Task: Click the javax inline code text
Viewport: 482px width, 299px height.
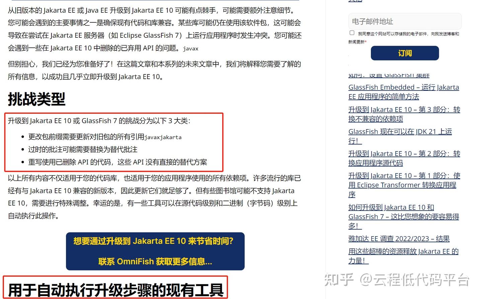Action: point(191,49)
